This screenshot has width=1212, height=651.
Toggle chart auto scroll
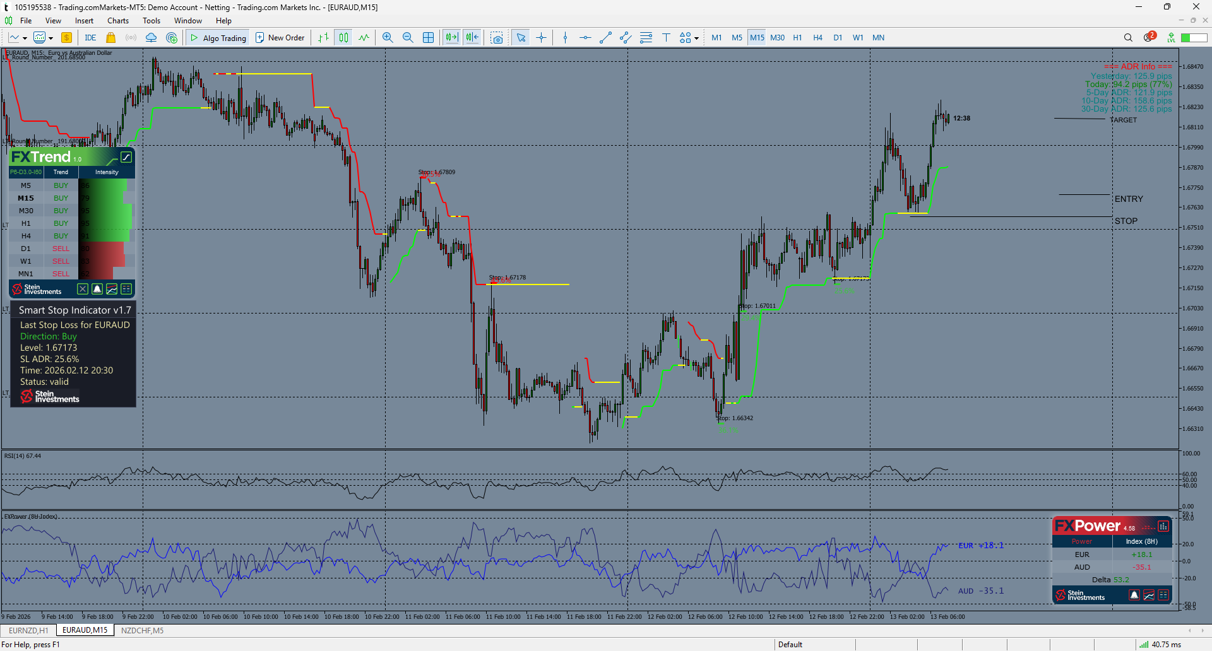click(x=452, y=38)
